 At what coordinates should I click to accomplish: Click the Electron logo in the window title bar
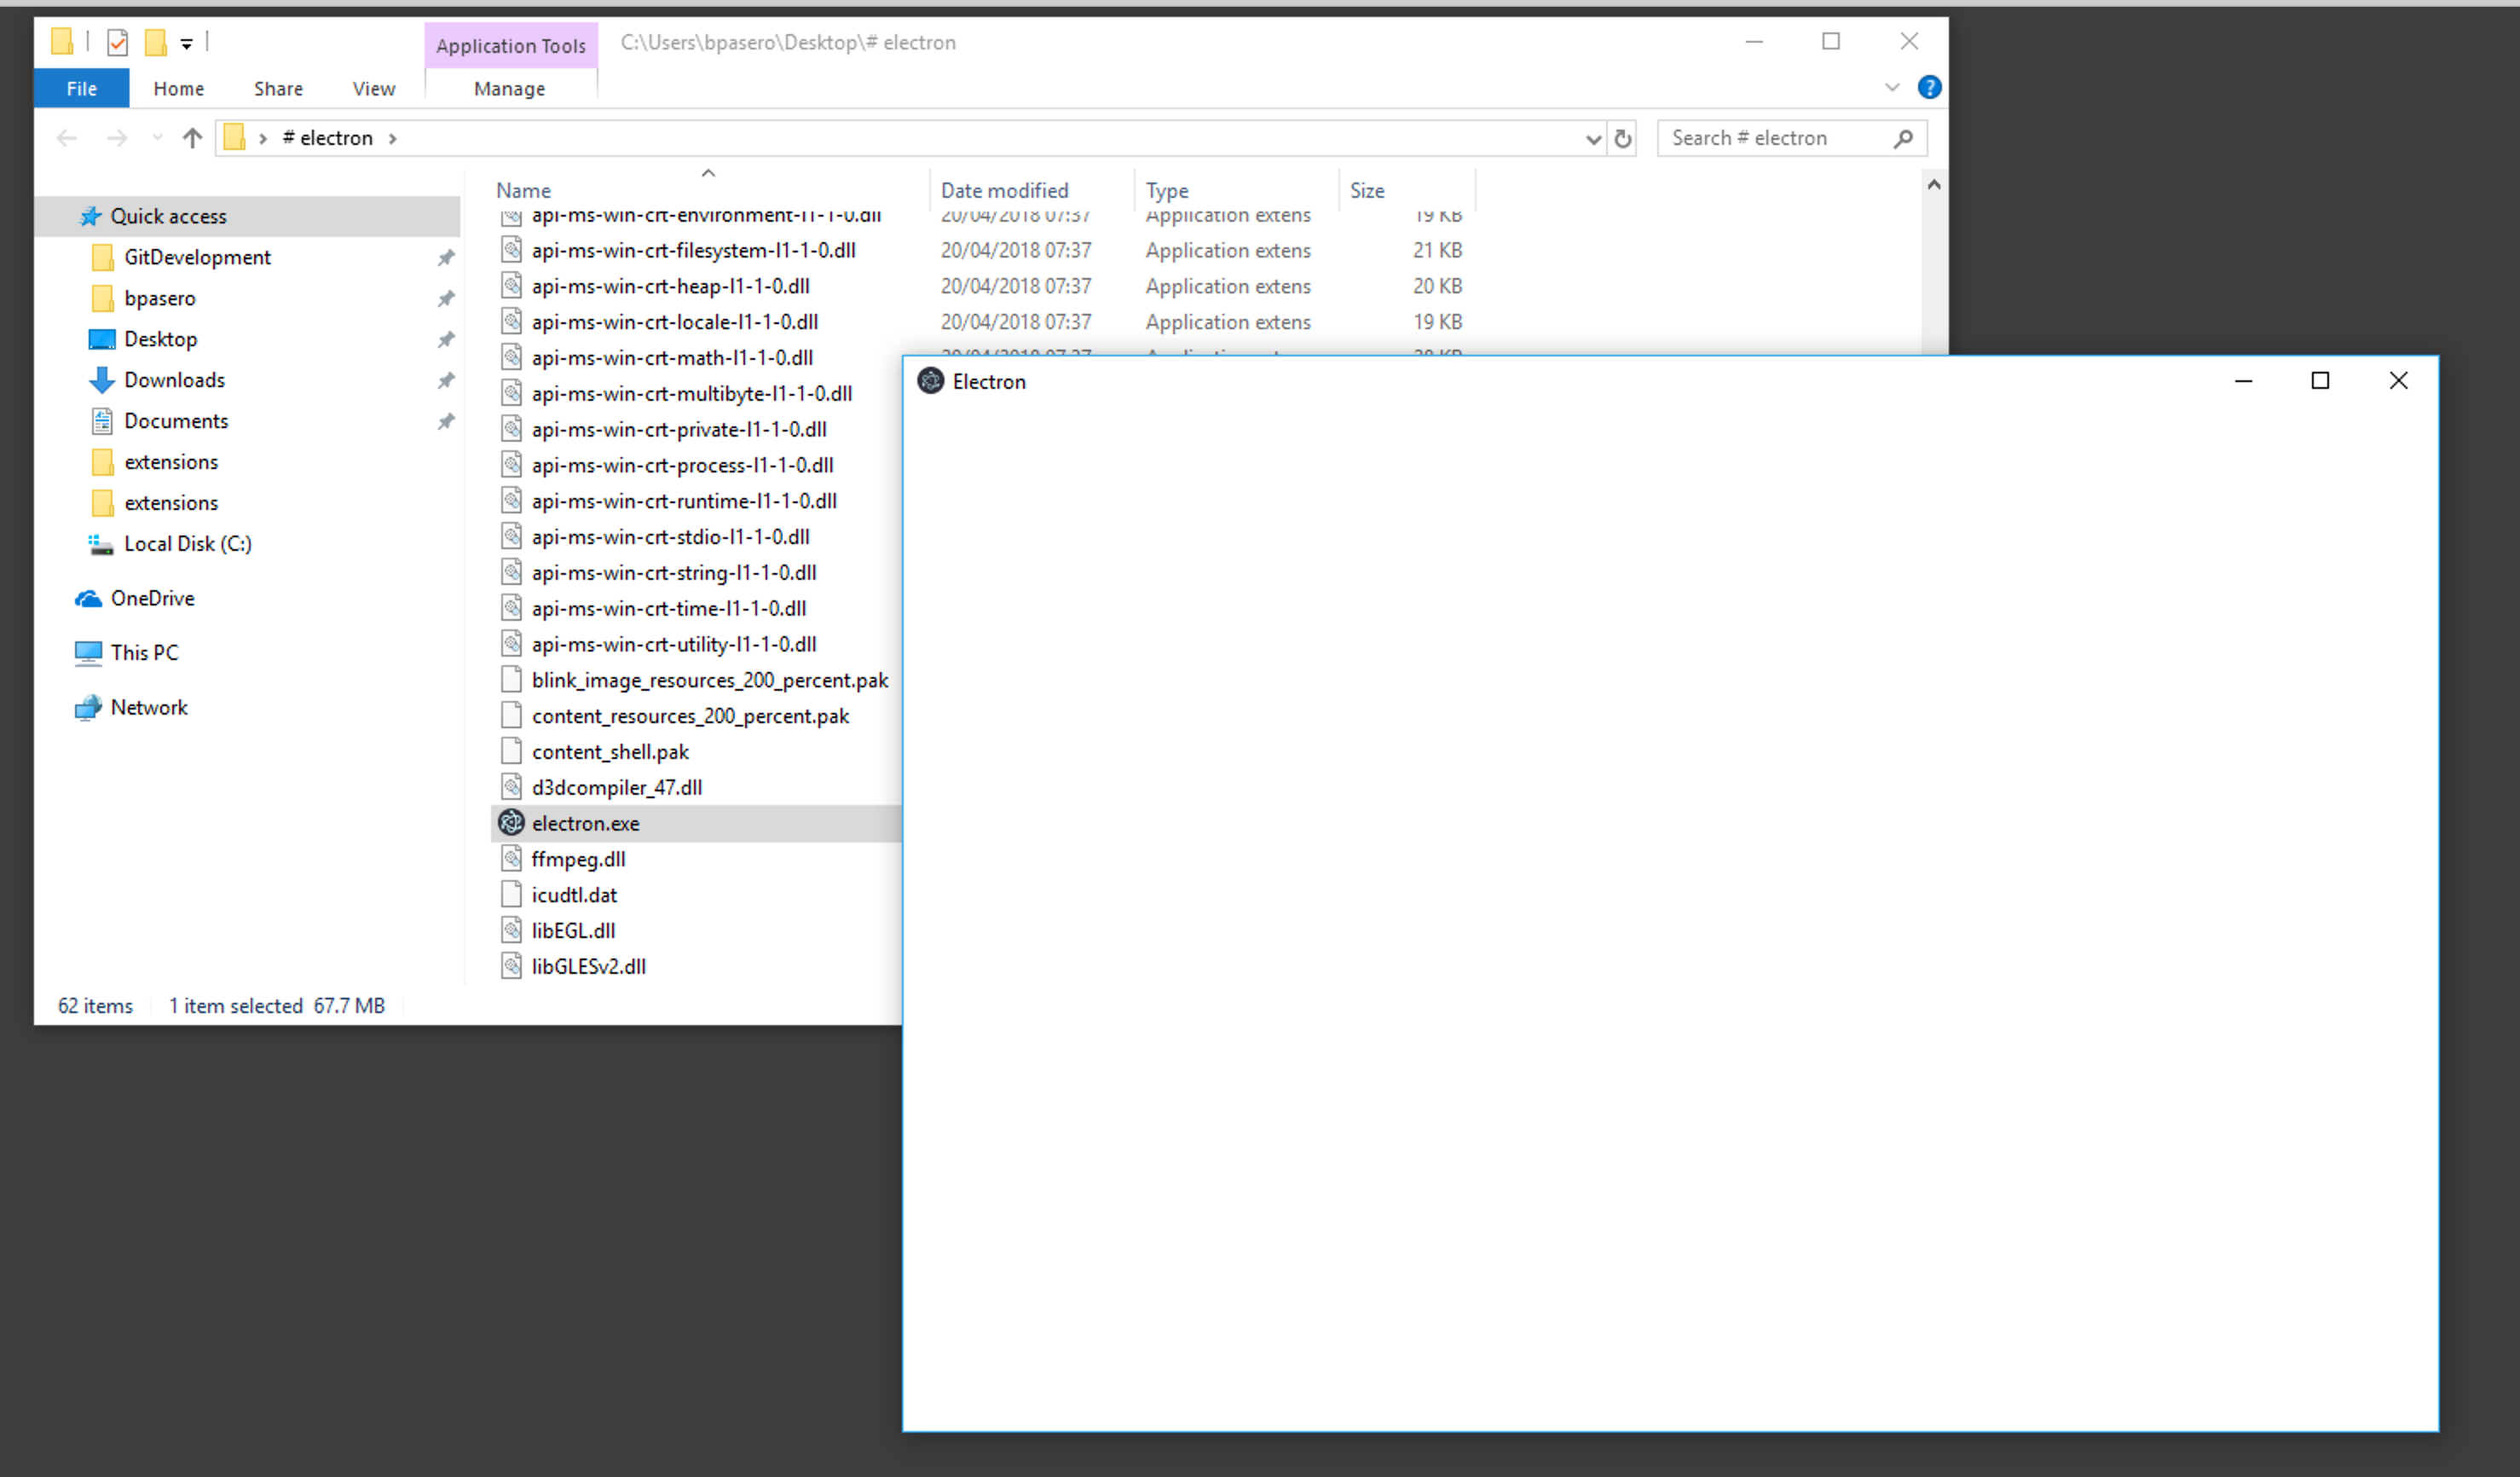(x=930, y=381)
